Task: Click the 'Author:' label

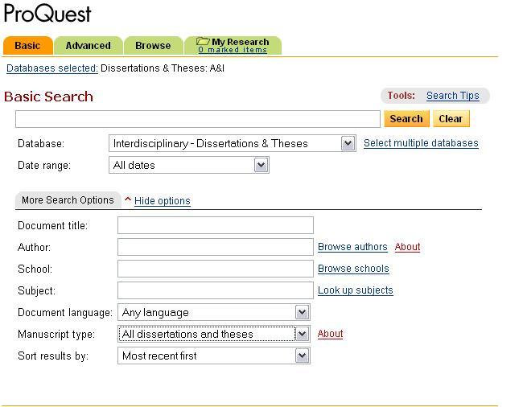Action: click(x=34, y=247)
